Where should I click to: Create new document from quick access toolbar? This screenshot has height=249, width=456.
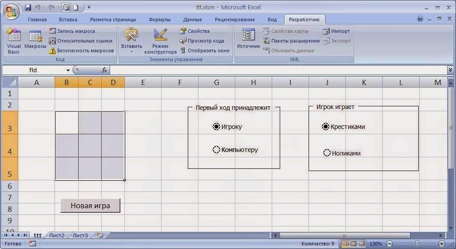coord(75,8)
